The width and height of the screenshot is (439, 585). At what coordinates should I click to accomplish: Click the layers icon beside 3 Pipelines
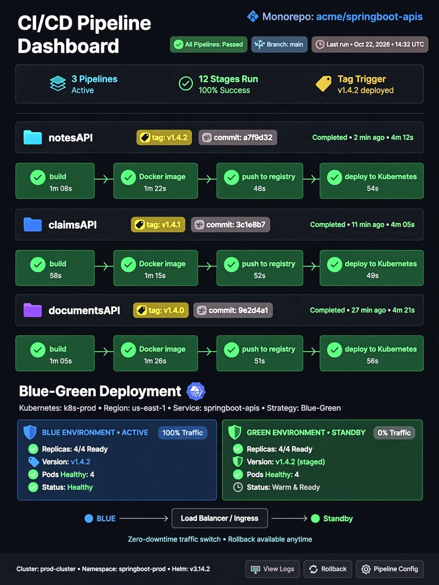[x=58, y=84]
